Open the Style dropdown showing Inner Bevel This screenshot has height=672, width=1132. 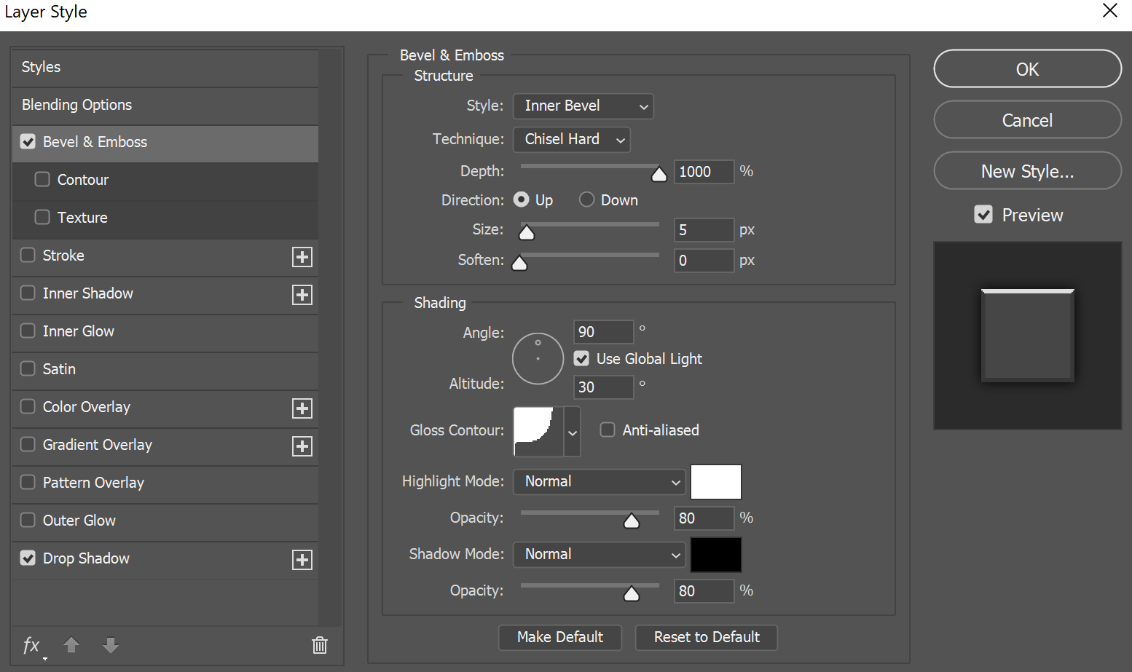[x=583, y=106]
